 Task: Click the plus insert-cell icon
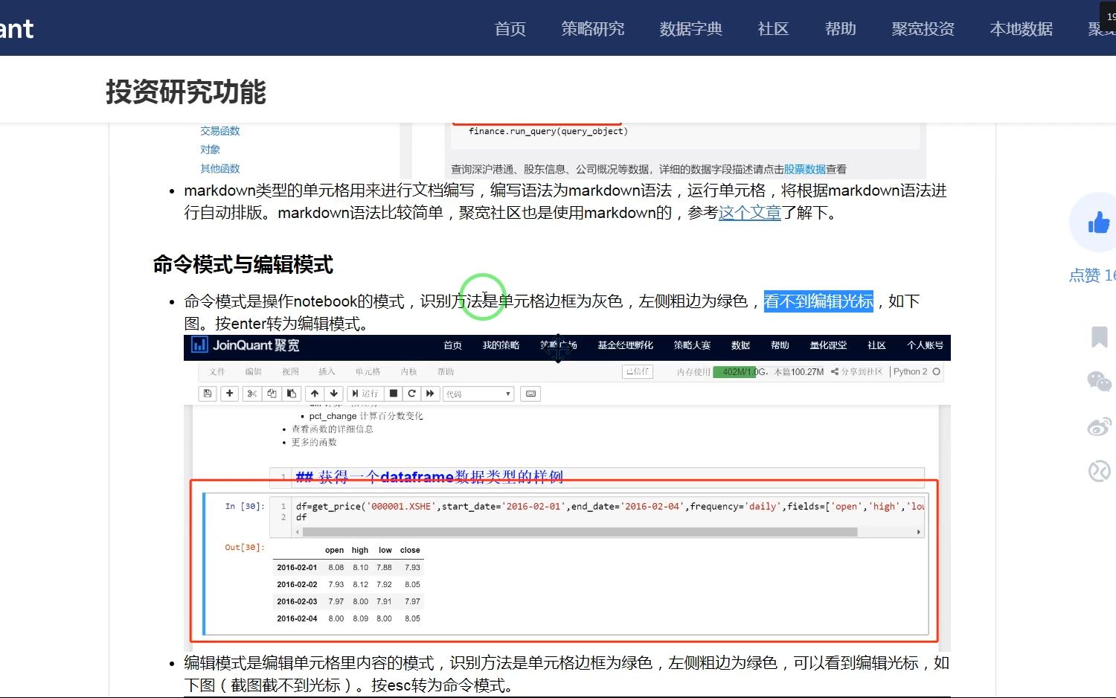(230, 394)
